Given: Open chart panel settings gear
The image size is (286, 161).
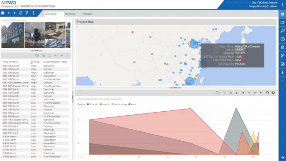Looking at the screenshot, I should point(273,93).
